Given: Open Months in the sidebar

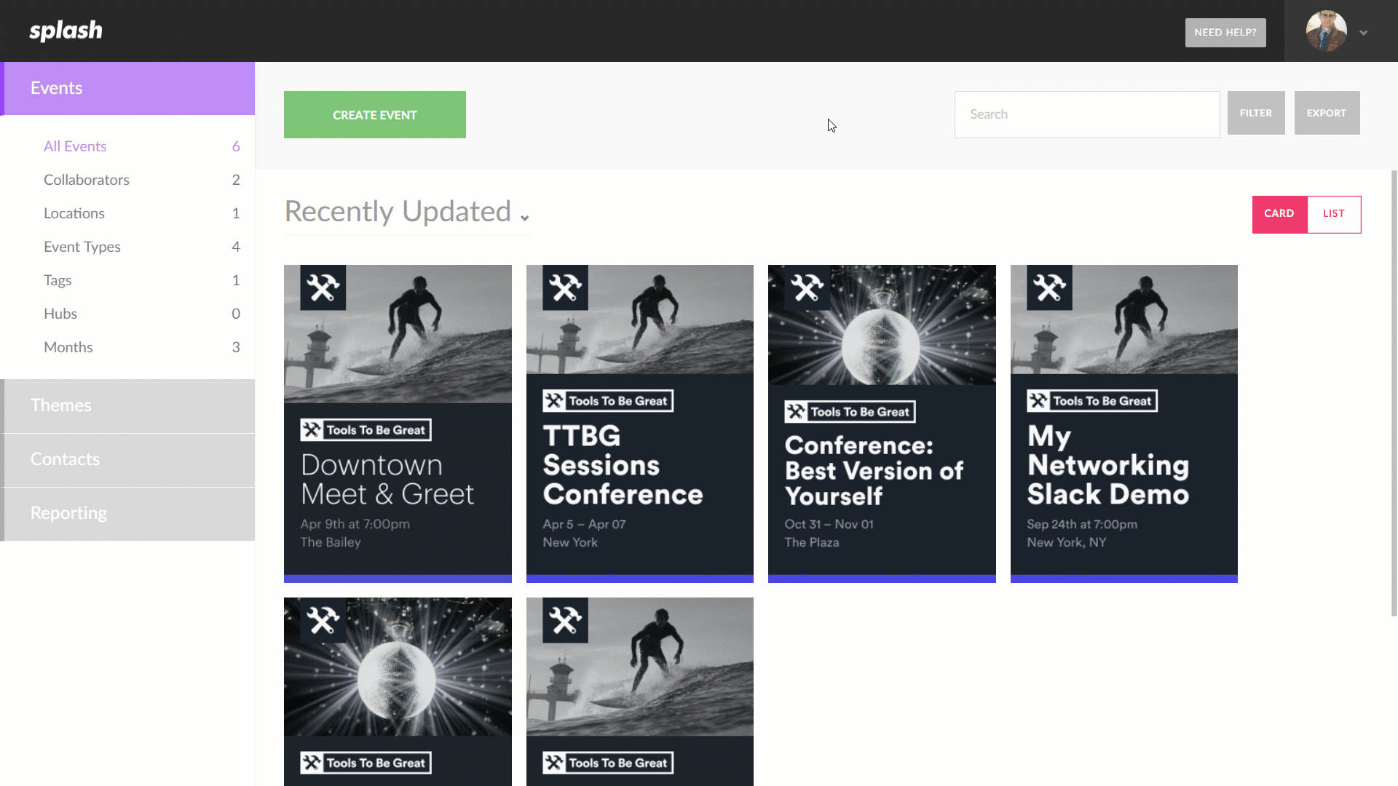Looking at the screenshot, I should (141, 347).
